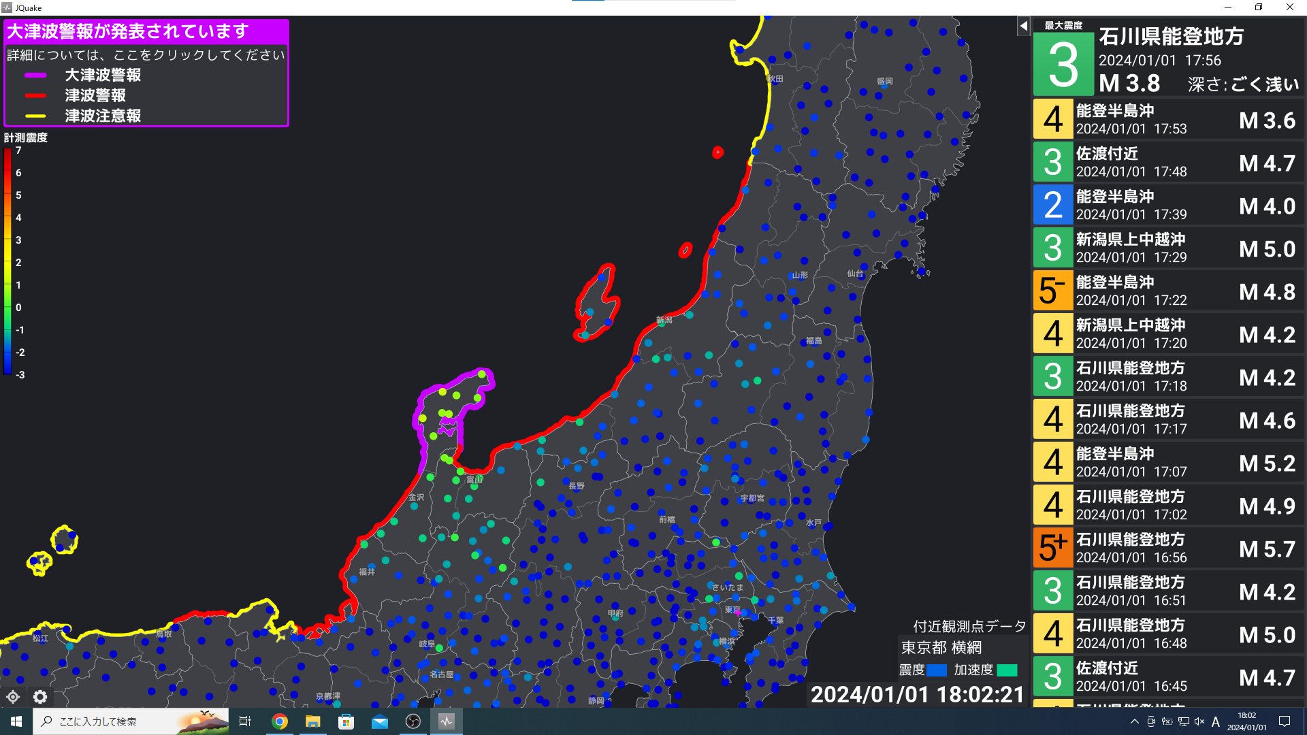Open Microsoft Store taskbar icon
Viewport: 1307px width, 735px height.
346,721
